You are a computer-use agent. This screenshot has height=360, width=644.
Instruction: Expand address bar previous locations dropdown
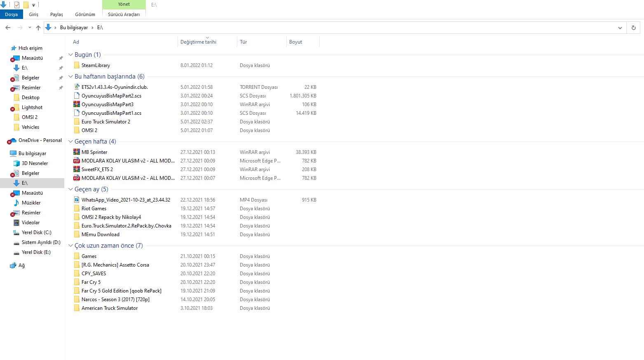tap(620, 28)
